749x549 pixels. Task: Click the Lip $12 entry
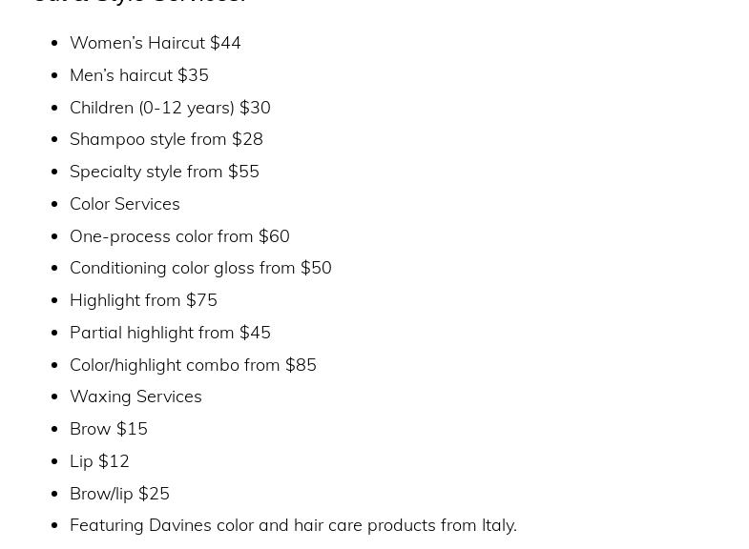pyautogui.click(x=99, y=461)
